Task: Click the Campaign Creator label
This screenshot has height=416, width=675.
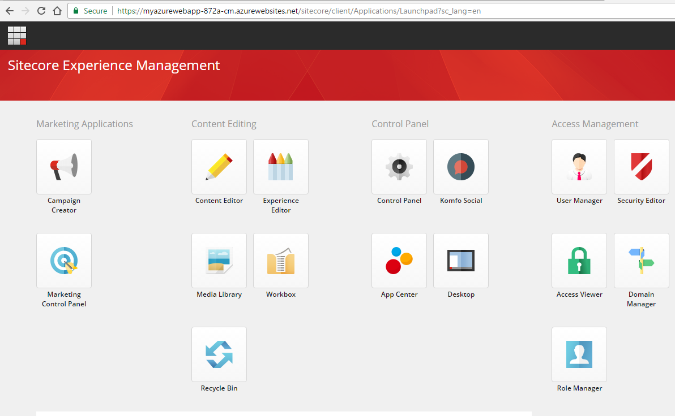Action: pyautogui.click(x=64, y=205)
